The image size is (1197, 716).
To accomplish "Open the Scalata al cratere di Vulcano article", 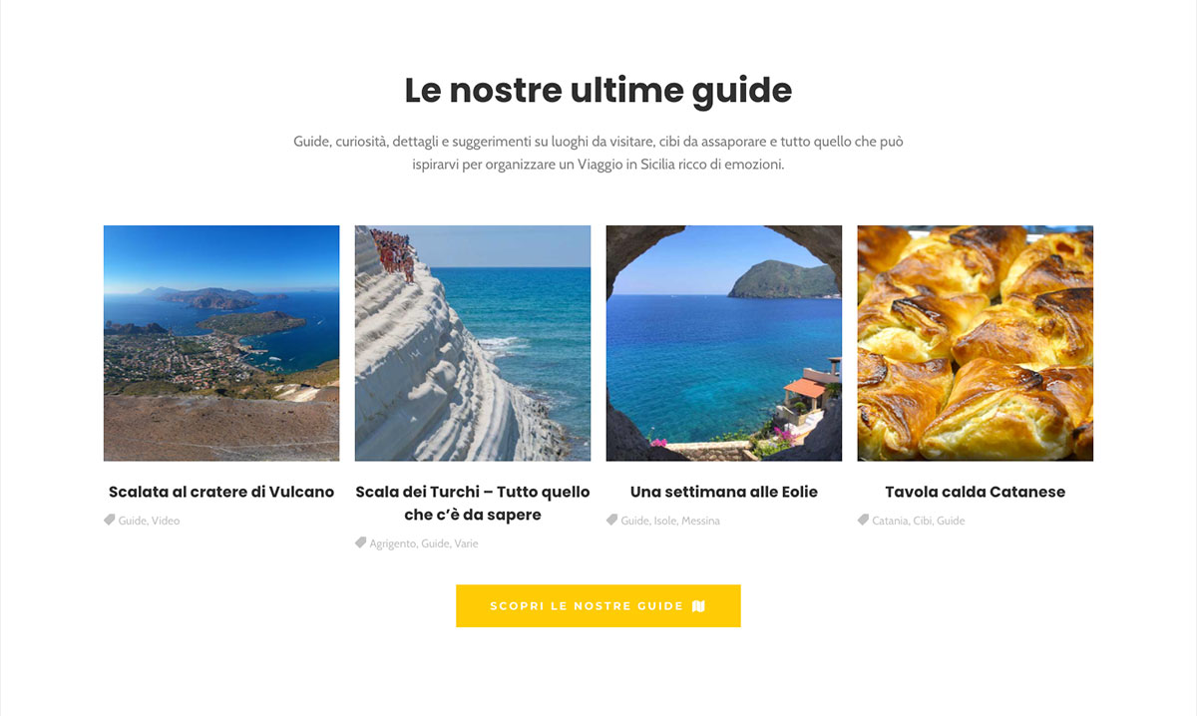I will coord(221,492).
